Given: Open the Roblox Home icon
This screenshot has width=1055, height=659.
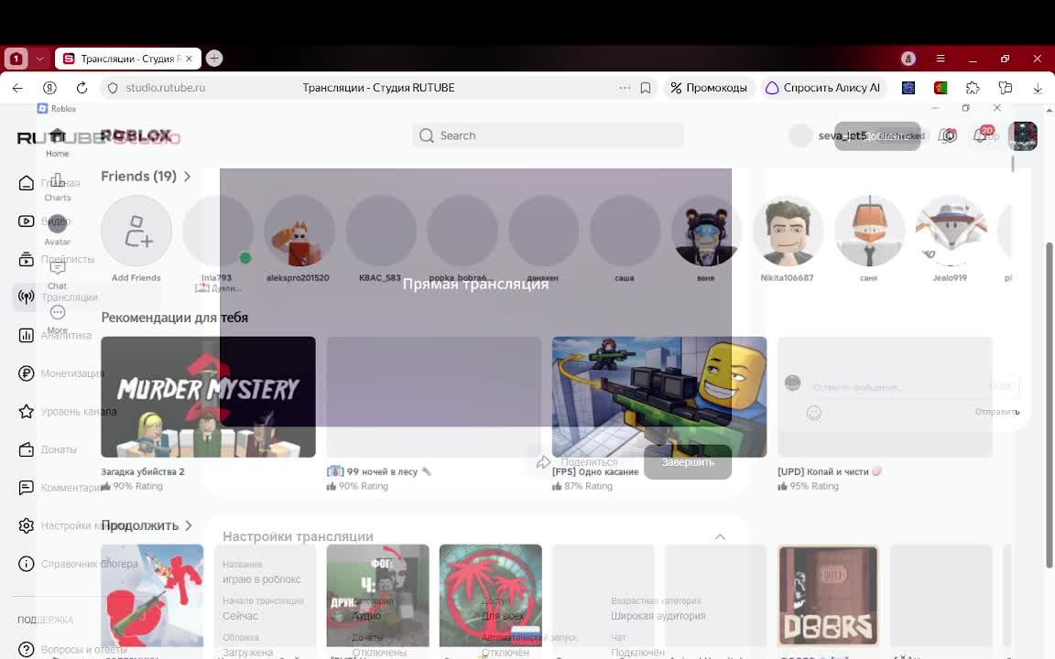Looking at the screenshot, I should click(x=57, y=135).
